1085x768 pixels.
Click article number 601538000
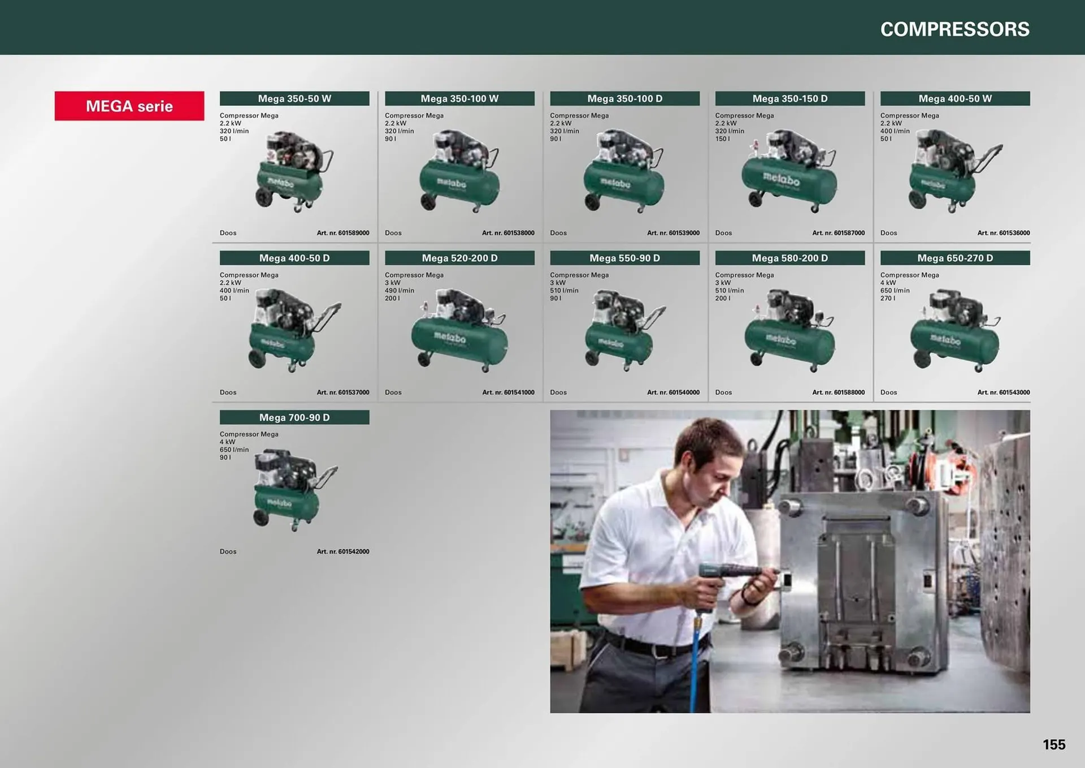coord(509,232)
